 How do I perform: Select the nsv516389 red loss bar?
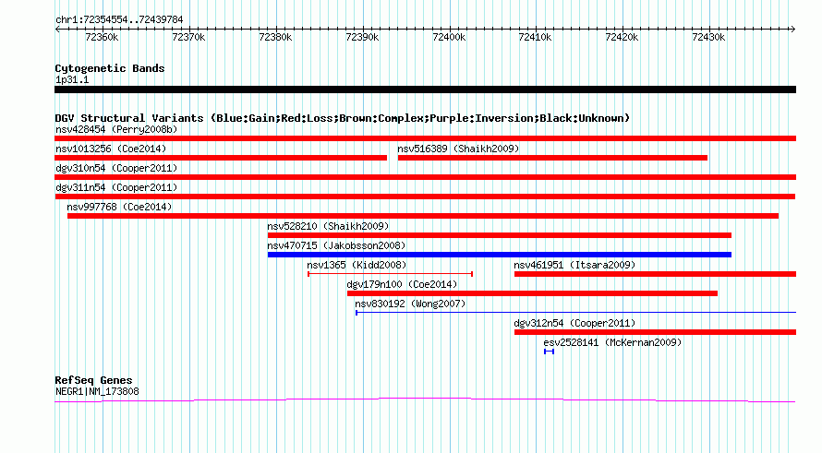click(x=552, y=158)
